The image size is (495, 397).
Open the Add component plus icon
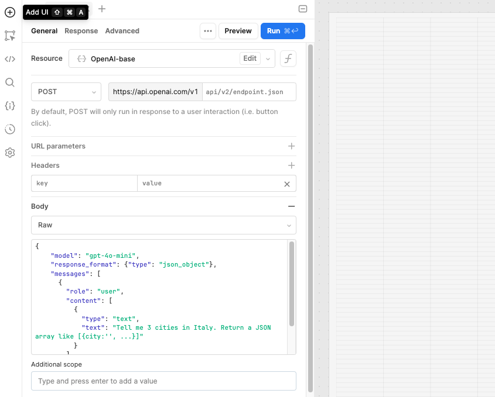[x=9, y=12]
